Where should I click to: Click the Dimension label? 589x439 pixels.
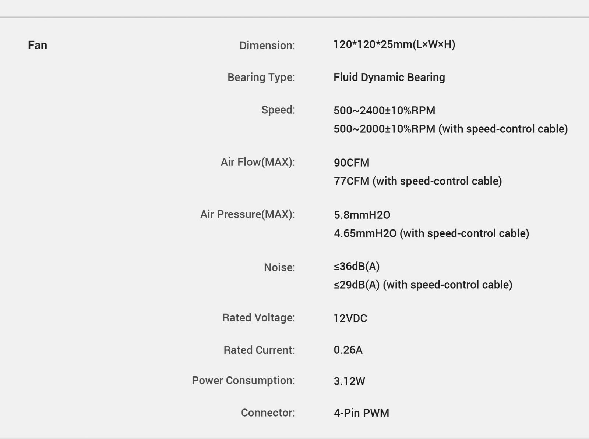point(267,45)
